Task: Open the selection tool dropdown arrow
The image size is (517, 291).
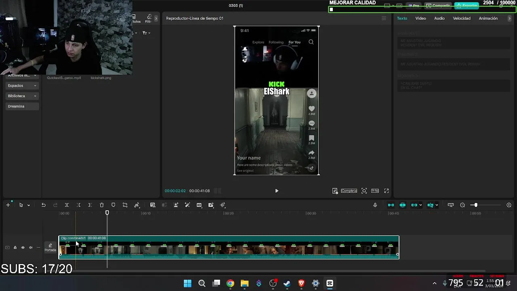Action: 28,205
